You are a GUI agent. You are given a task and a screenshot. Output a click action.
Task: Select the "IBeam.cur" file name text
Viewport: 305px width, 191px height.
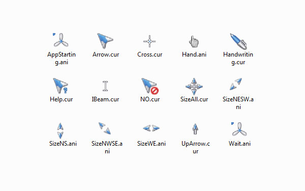105,99
